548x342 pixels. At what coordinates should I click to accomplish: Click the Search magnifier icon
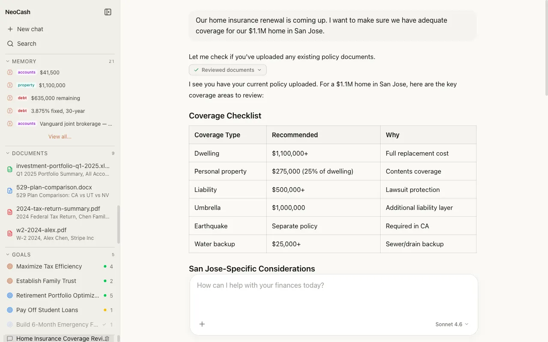10,44
